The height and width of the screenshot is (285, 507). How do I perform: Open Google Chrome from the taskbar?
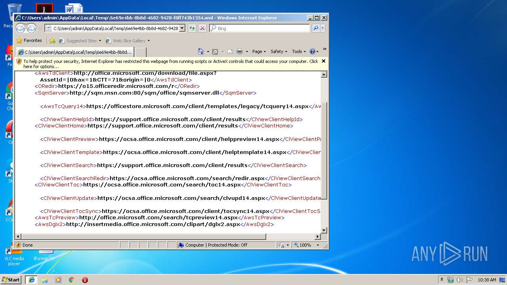coord(71,280)
